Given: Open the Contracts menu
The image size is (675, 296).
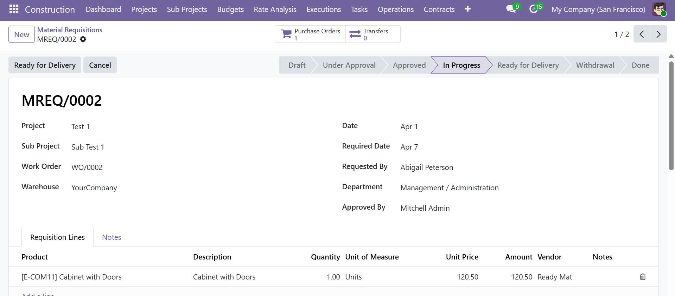Looking at the screenshot, I should pos(439,9).
